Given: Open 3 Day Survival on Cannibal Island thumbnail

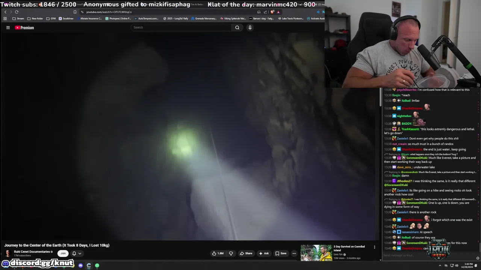Looking at the screenshot, I should [316, 253].
